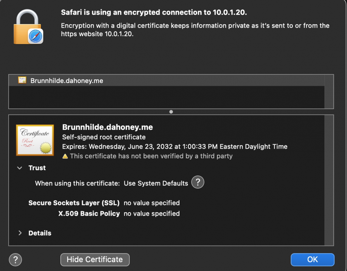Click 'When using this certificate:' label
Viewport: 347px width, 271px height.
click(77, 183)
